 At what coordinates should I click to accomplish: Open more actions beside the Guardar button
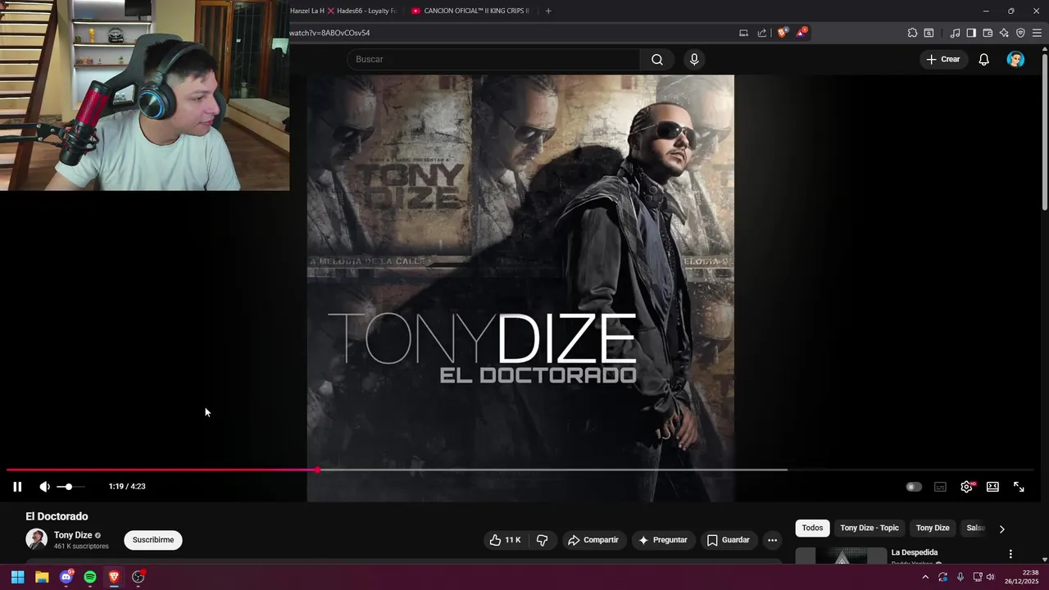(x=772, y=540)
